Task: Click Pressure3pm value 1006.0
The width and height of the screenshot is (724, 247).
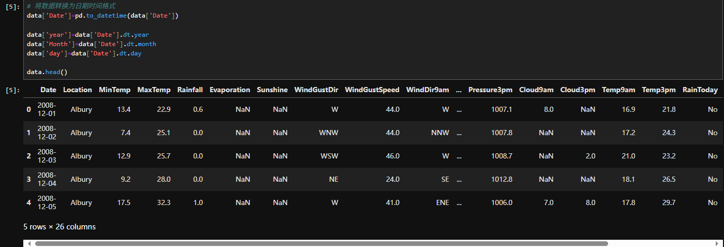Action: tap(502, 202)
